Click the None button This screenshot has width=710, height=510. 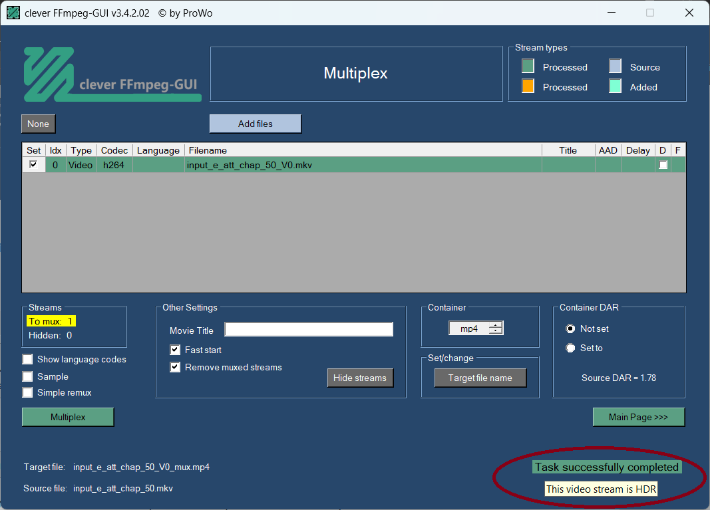point(38,124)
